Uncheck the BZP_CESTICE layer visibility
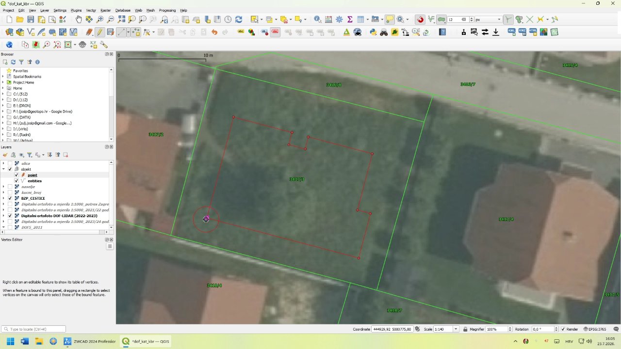The width and height of the screenshot is (621, 349). (10, 198)
